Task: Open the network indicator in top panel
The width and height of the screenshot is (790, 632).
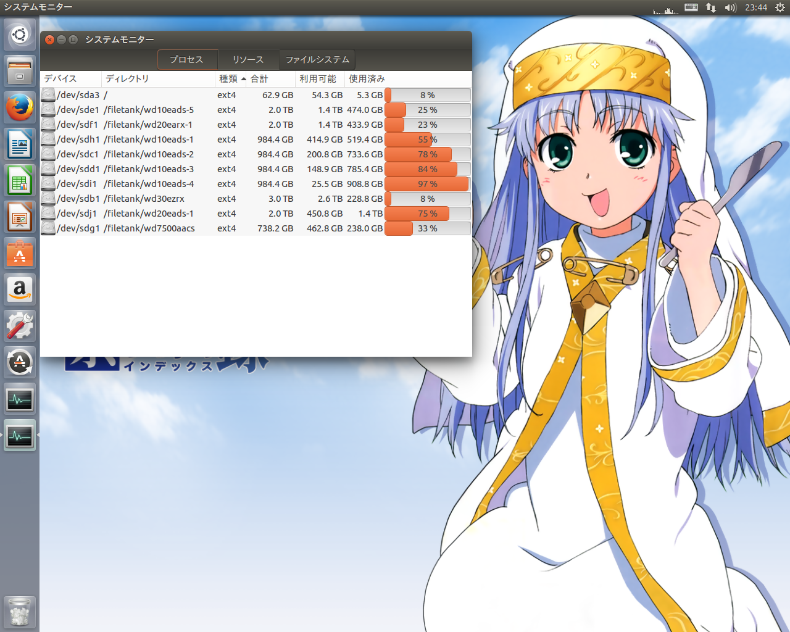Action: (x=711, y=7)
